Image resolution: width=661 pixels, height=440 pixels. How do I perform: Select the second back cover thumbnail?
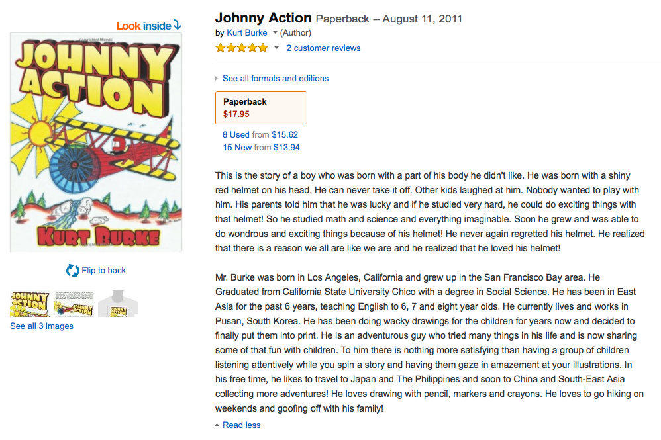click(74, 304)
